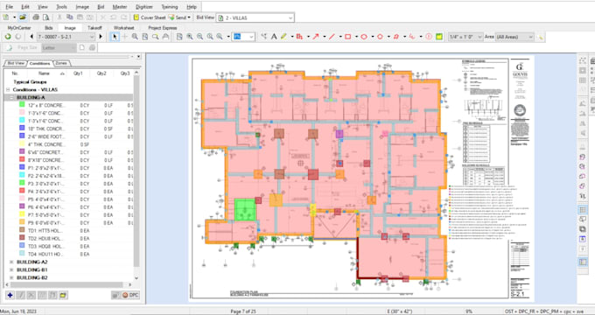Open the File menu

(x=9, y=7)
